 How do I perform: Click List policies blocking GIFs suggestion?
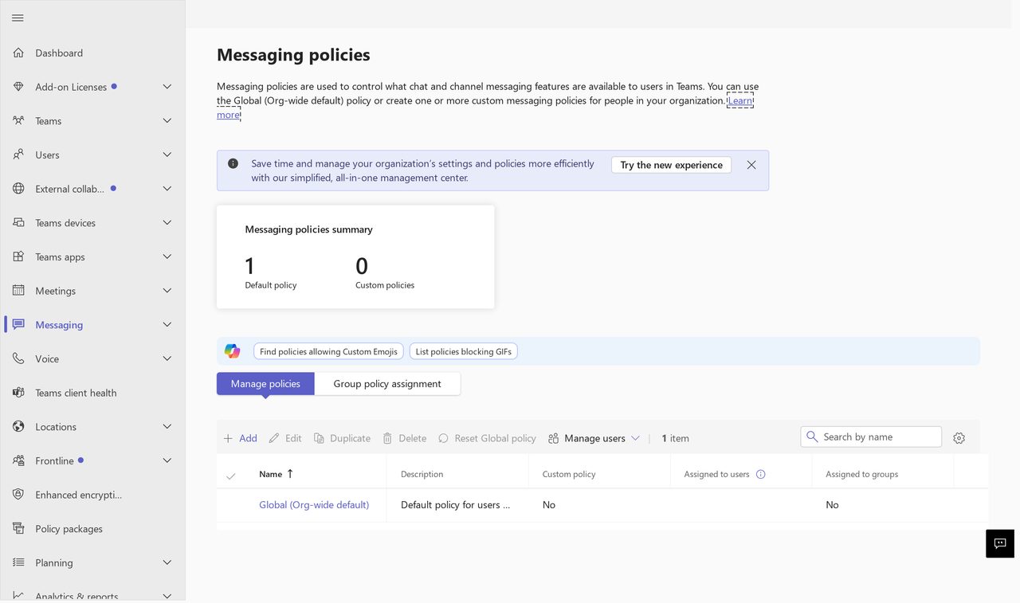(464, 351)
